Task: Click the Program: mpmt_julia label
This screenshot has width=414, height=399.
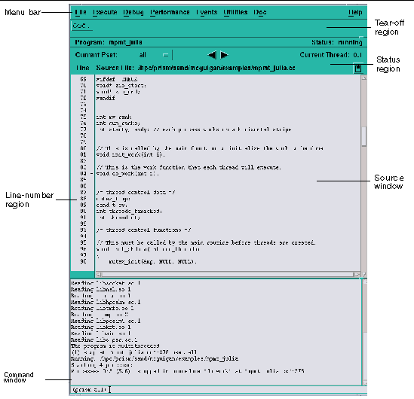Action: click(109, 42)
